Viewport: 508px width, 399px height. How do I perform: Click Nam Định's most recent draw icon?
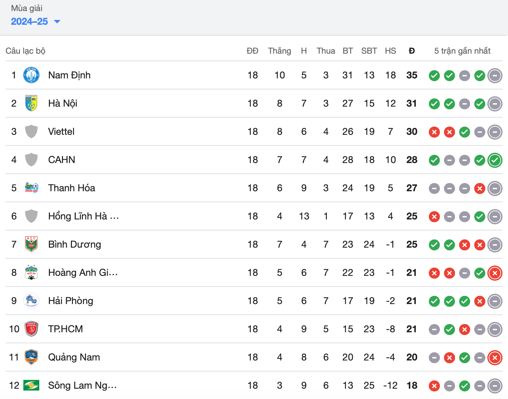[x=495, y=75]
